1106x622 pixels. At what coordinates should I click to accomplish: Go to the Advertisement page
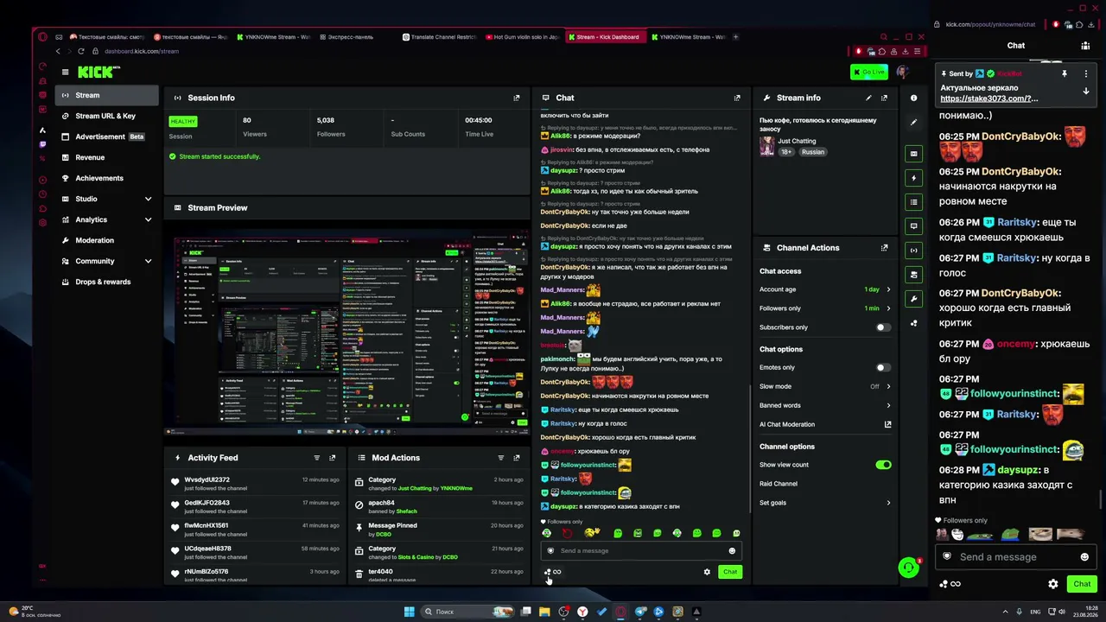tap(107, 136)
